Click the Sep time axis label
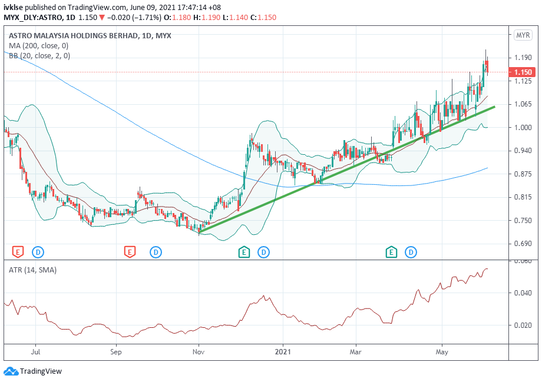Image resolution: width=542 pixels, height=382 pixels. click(x=116, y=352)
